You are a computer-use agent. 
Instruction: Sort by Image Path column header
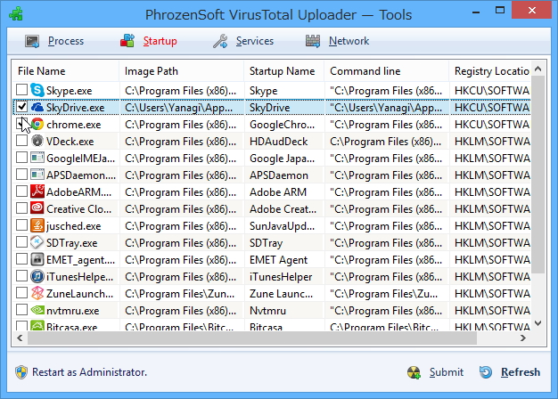(x=182, y=71)
